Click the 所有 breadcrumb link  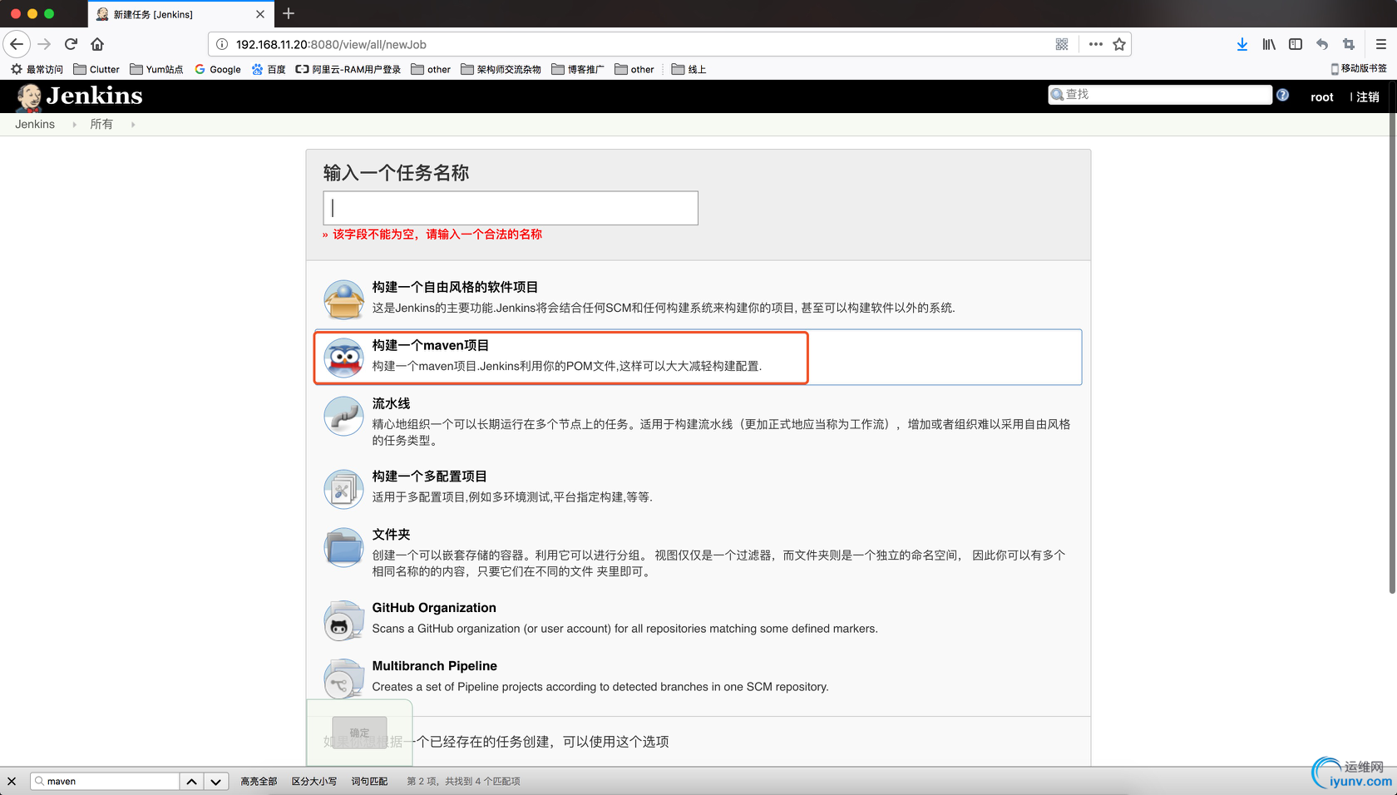(101, 124)
